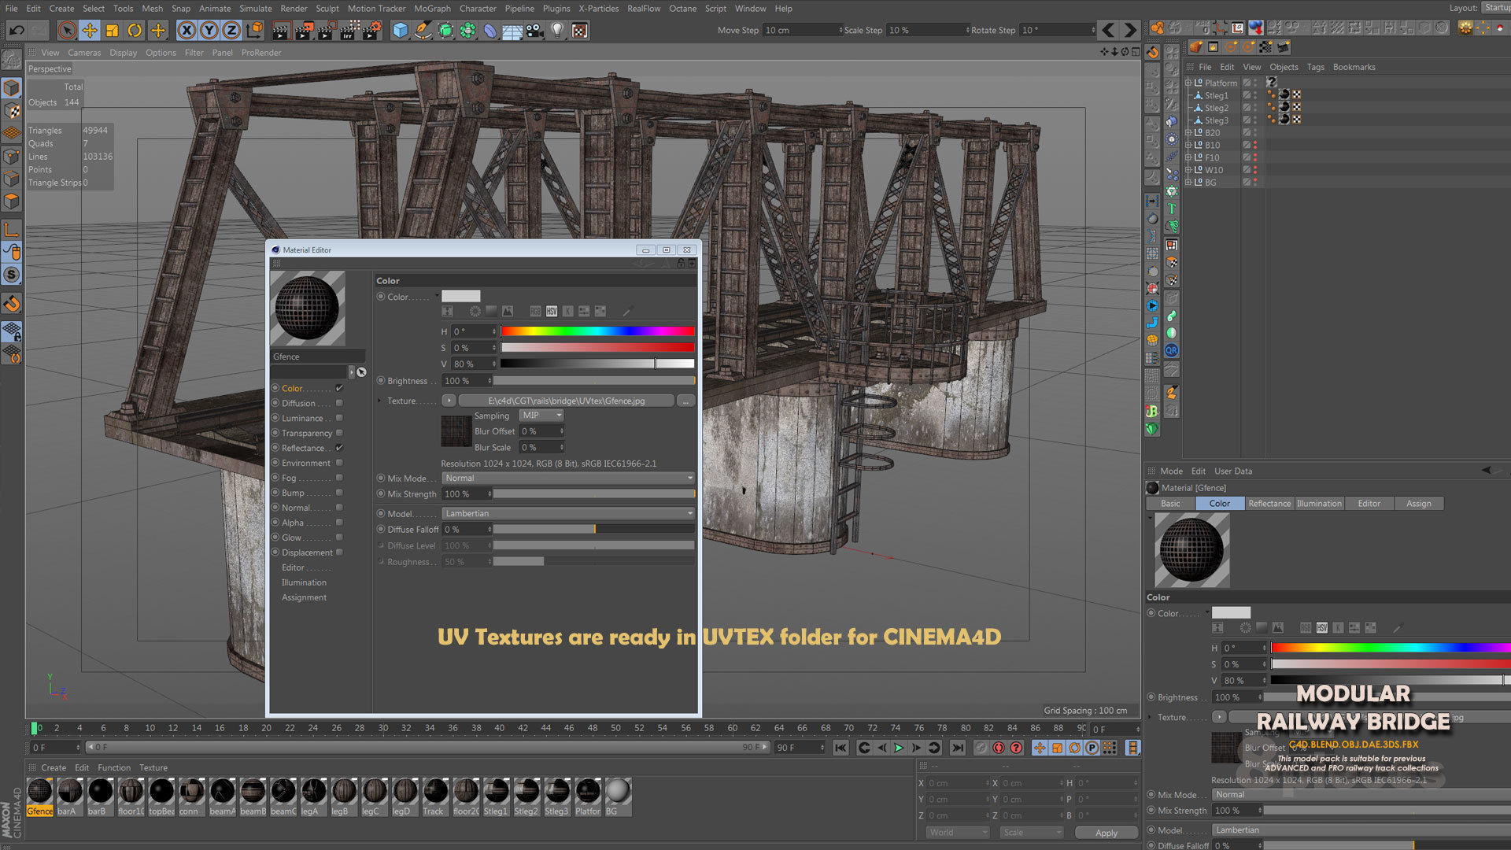Pick the eyedropper tool in Material Editor
Screen dimensions: 1511x850
tap(627, 312)
